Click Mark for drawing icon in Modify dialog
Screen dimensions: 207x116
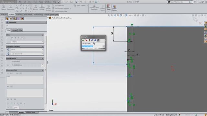tap(98, 40)
